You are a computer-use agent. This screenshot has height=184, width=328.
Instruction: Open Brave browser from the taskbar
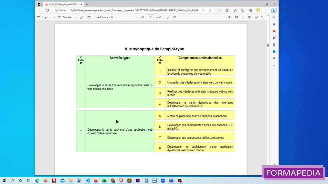(x=121, y=181)
